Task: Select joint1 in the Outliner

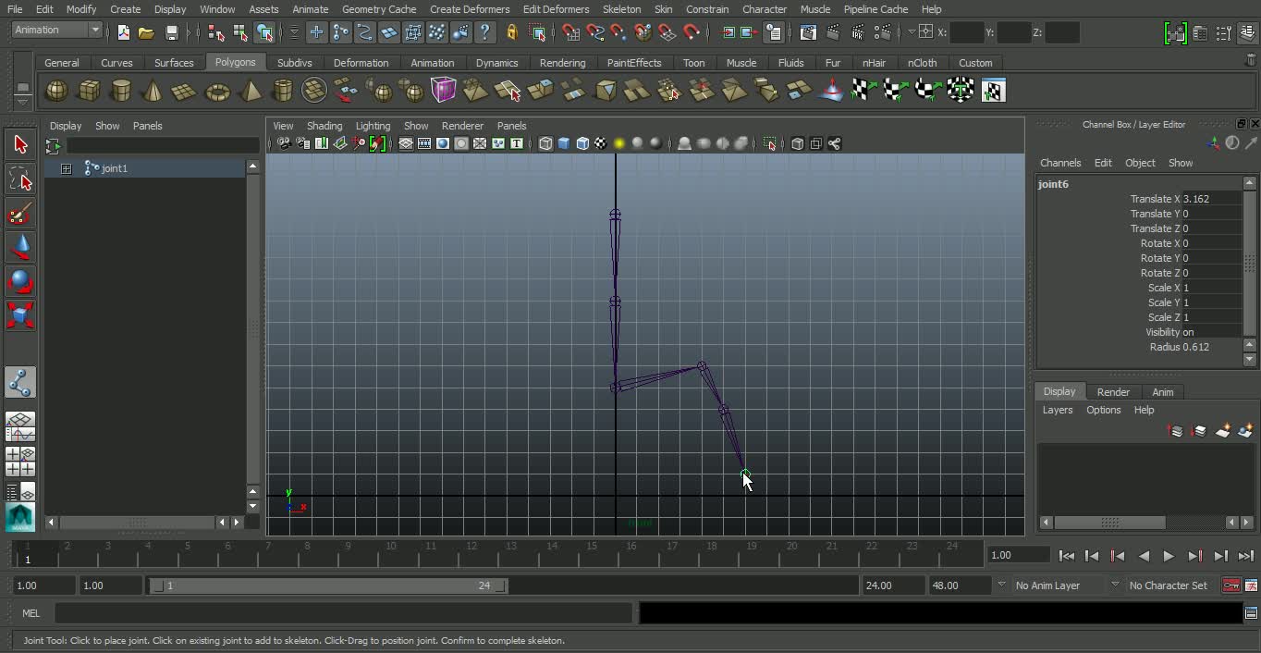Action: coord(115,168)
